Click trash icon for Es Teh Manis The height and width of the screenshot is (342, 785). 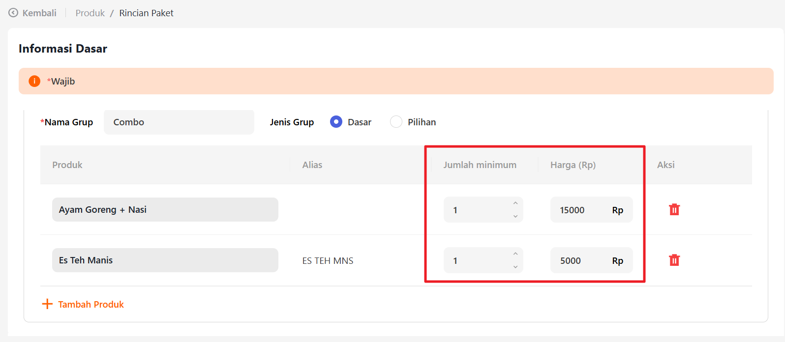(x=674, y=260)
